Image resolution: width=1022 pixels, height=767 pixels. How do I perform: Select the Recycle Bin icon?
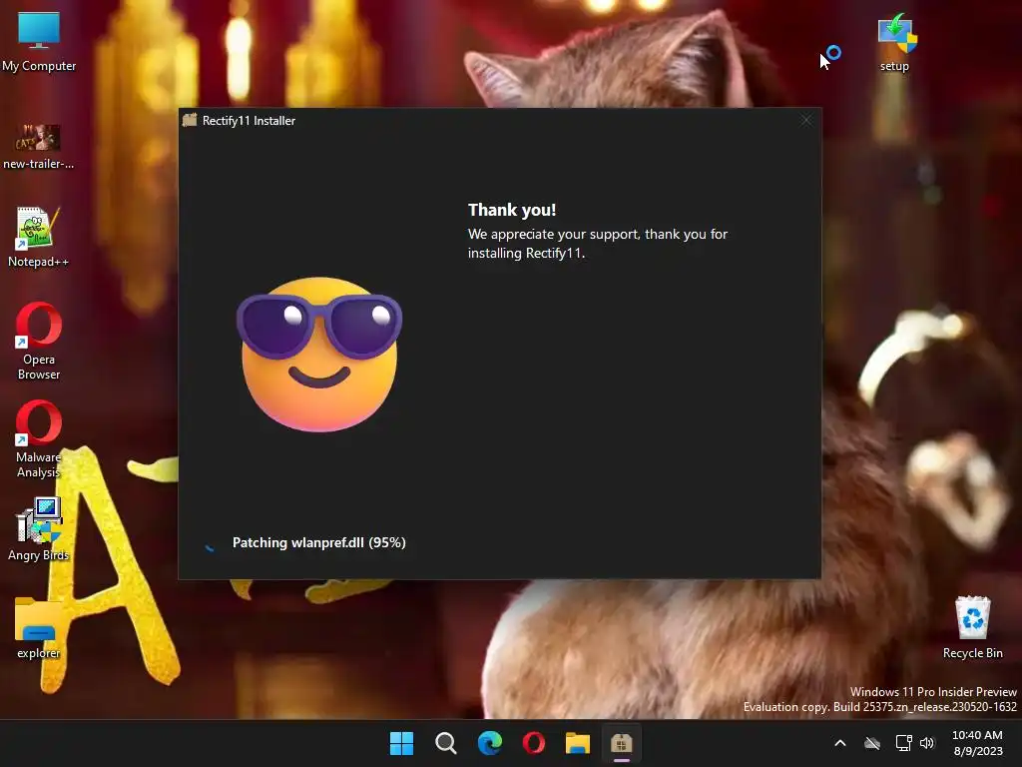(973, 627)
